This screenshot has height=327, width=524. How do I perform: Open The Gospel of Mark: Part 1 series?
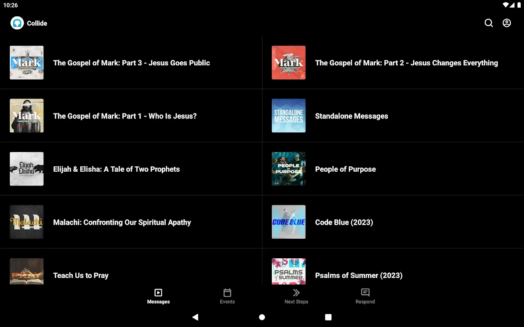[125, 116]
